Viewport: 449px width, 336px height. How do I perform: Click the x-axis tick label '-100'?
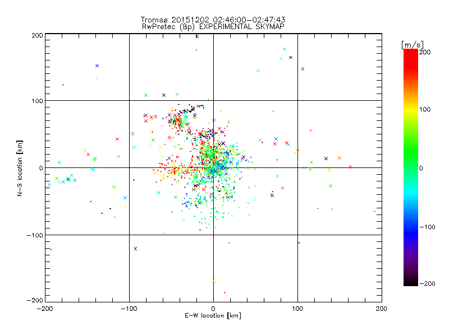129,309
